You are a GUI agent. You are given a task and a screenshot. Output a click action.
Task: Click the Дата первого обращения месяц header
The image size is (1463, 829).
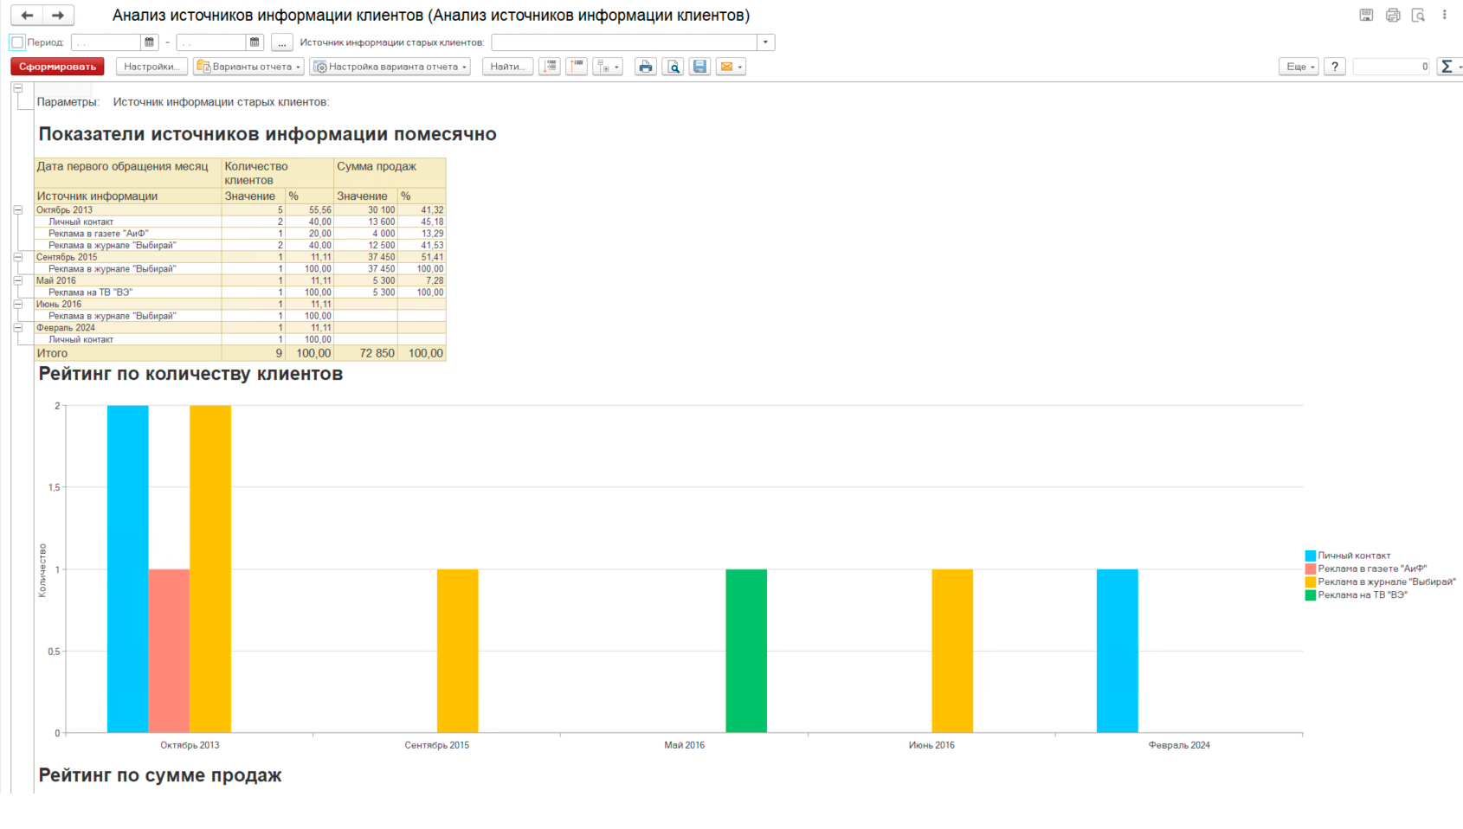point(127,173)
